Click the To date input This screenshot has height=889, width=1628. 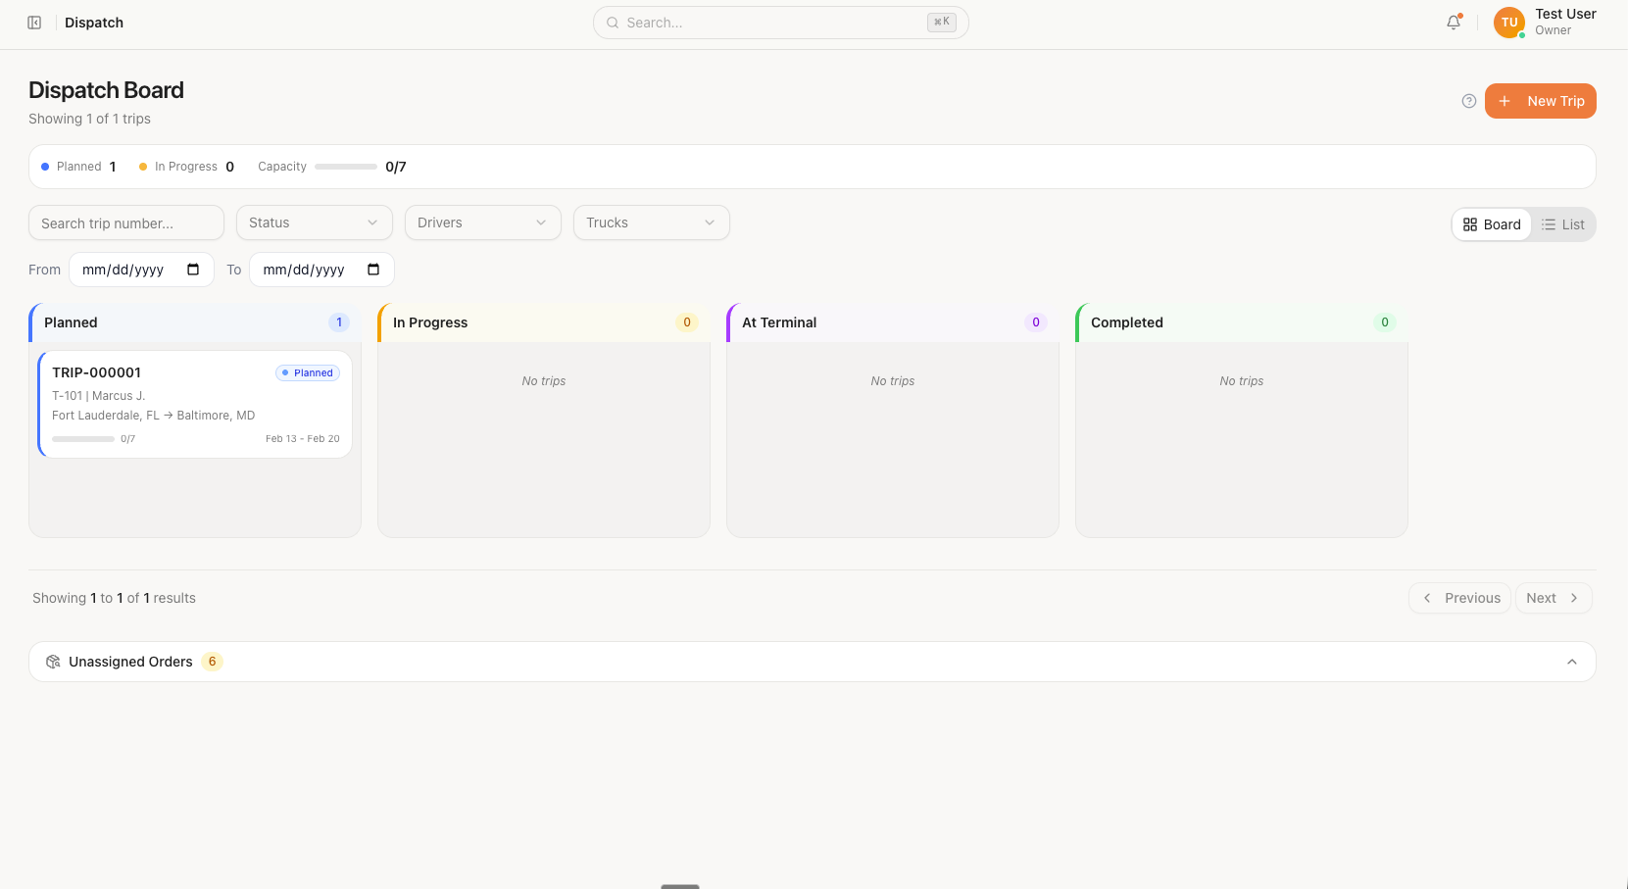tap(321, 270)
